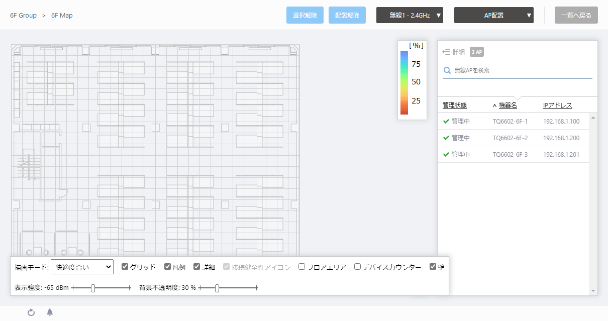This screenshot has width=608, height=321.
Task: Click IP address 192.168.1.201
Action: click(x=561, y=154)
